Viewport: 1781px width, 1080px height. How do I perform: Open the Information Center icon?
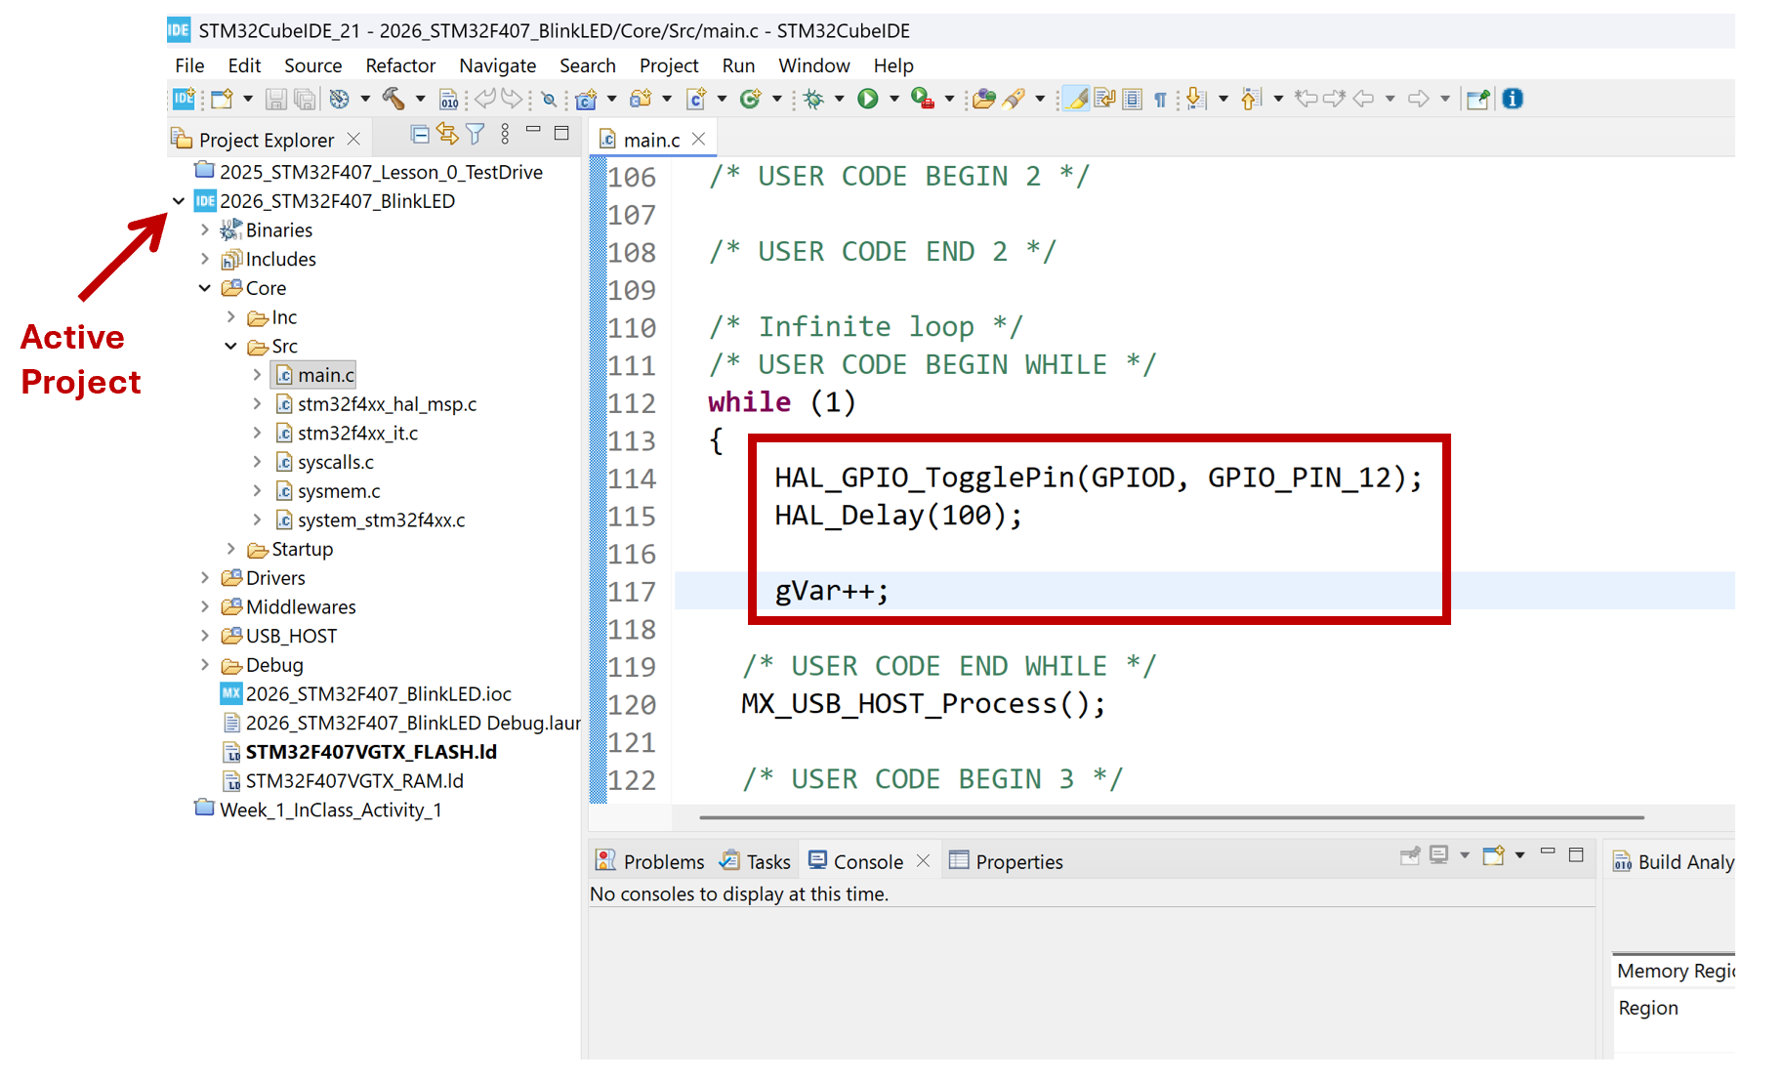[x=1512, y=99]
